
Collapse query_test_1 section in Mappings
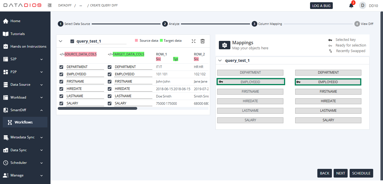[x=220, y=60]
